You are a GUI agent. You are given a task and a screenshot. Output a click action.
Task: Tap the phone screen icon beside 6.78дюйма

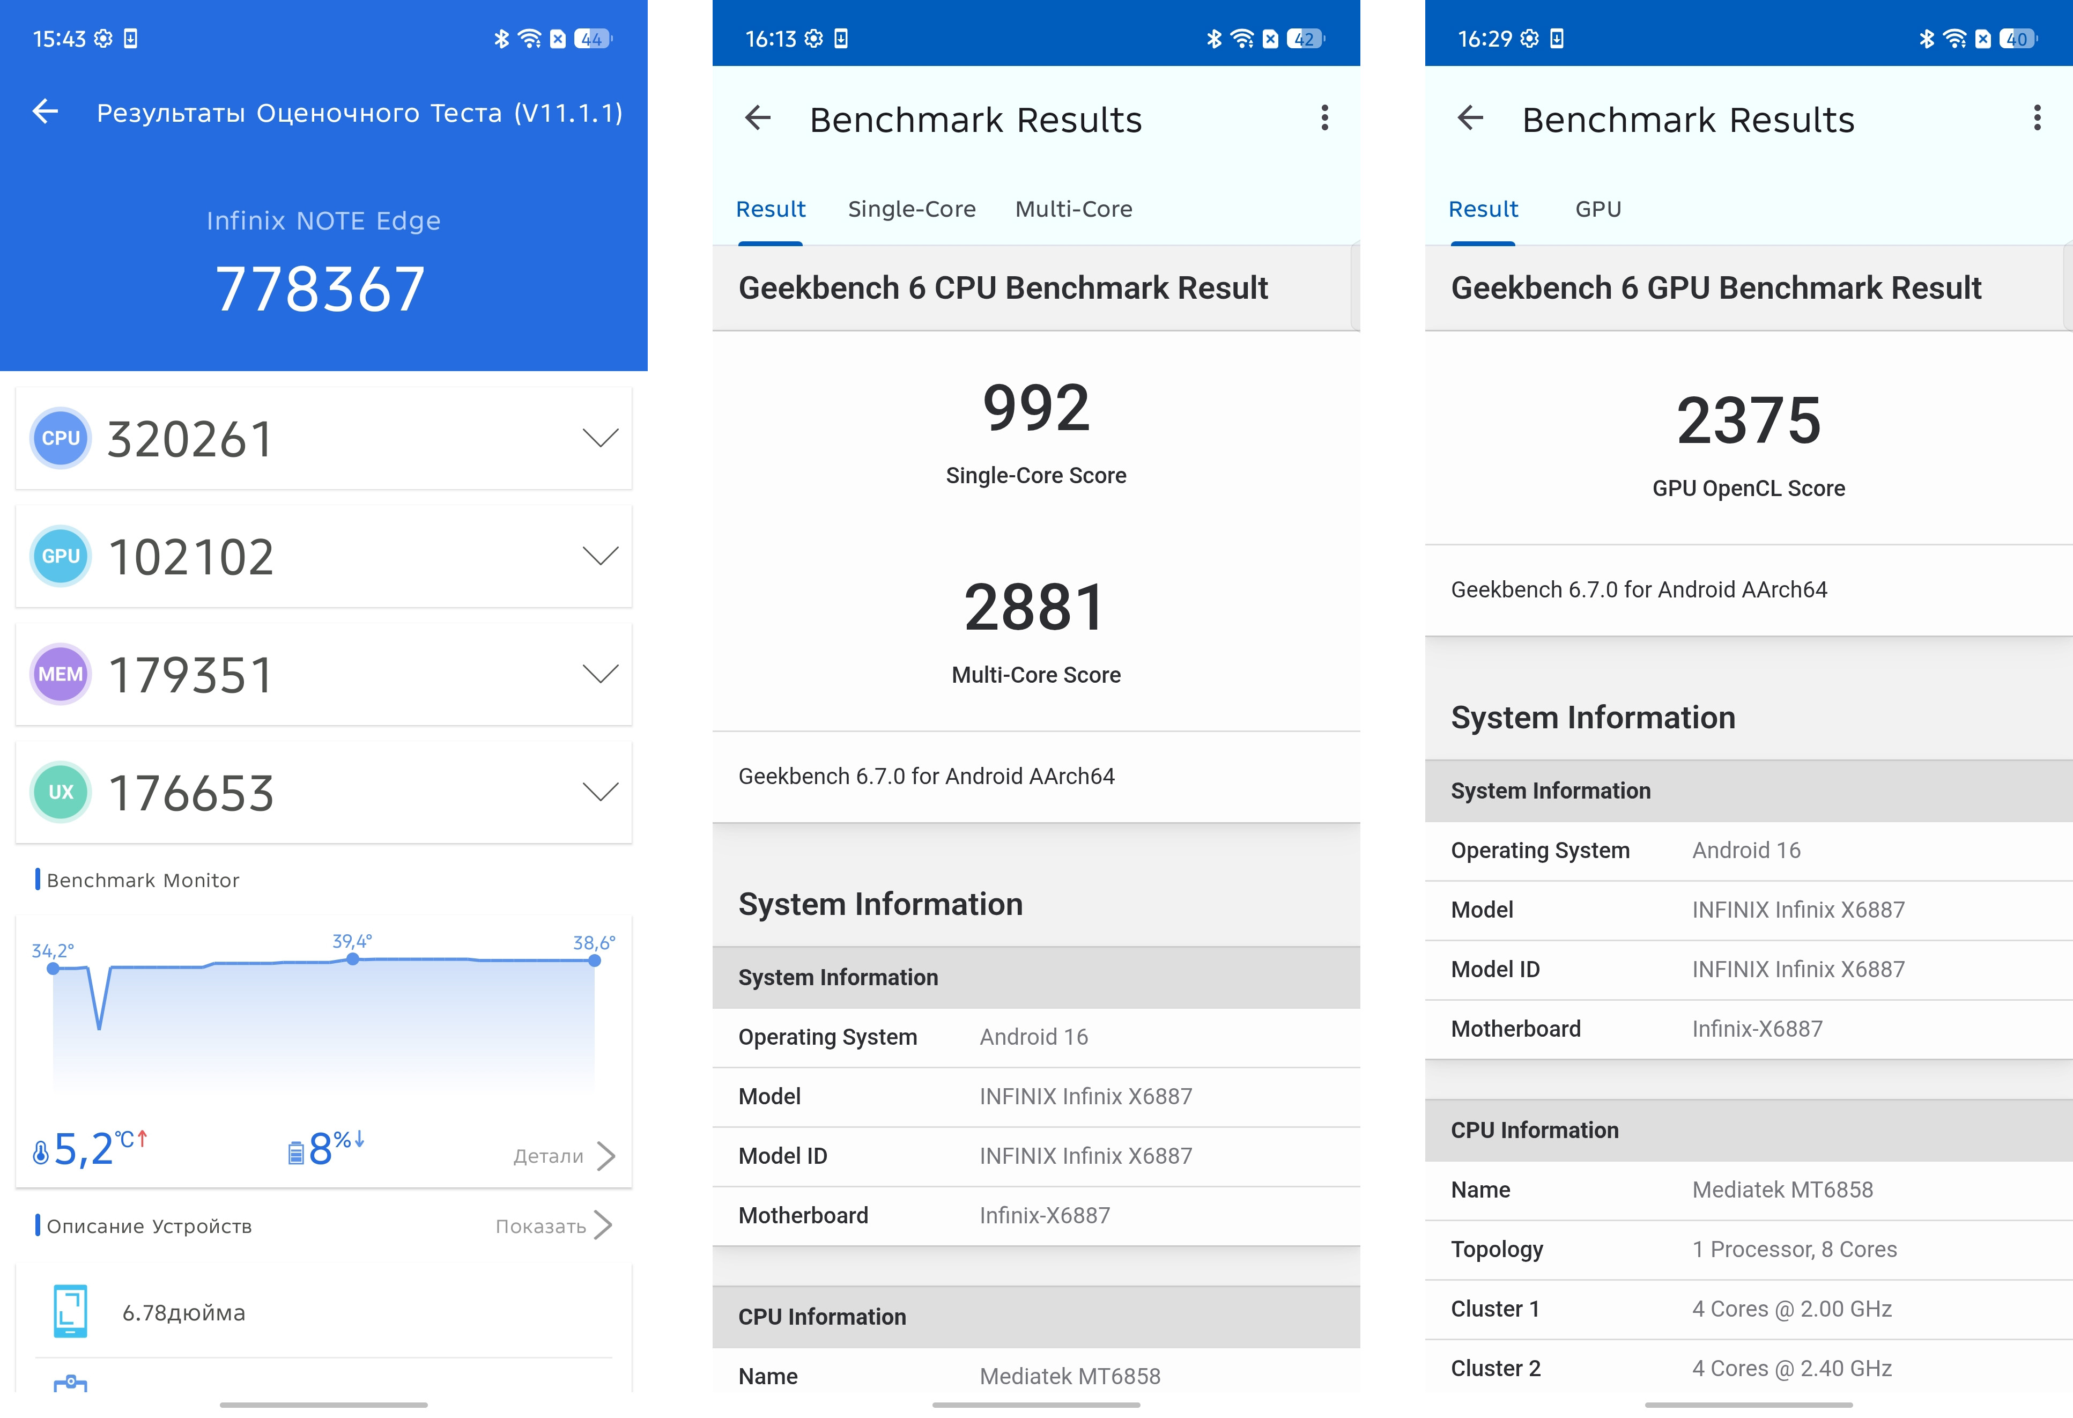point(70,1311)
